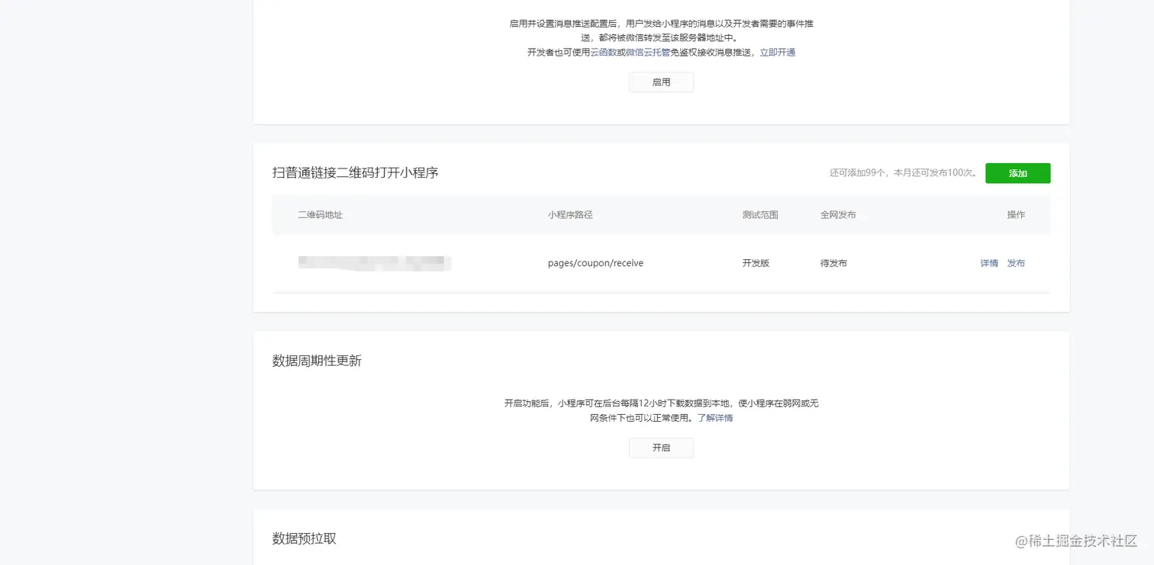Screen dimensions: 1154x565
Task: Open the 了解详情 link
Action: coord(715,418)
